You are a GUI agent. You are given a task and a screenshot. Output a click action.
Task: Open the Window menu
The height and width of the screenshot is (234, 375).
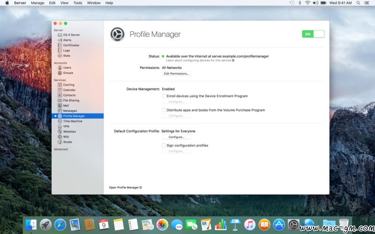(94, 3)
